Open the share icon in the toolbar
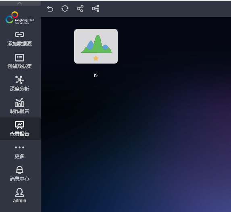 [x=80, y=8]
